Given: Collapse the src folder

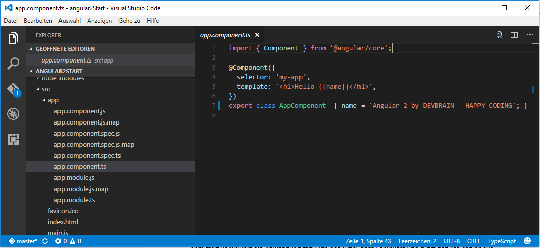Looking at the screenshot, I should 38,89.
